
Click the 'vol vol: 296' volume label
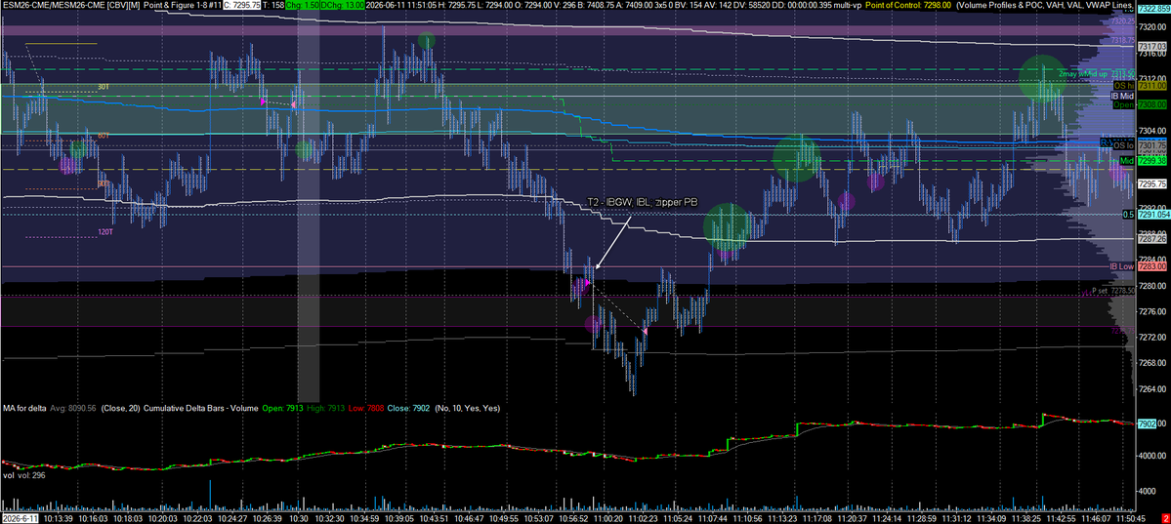pyautogui.click(x=23, y=475)
